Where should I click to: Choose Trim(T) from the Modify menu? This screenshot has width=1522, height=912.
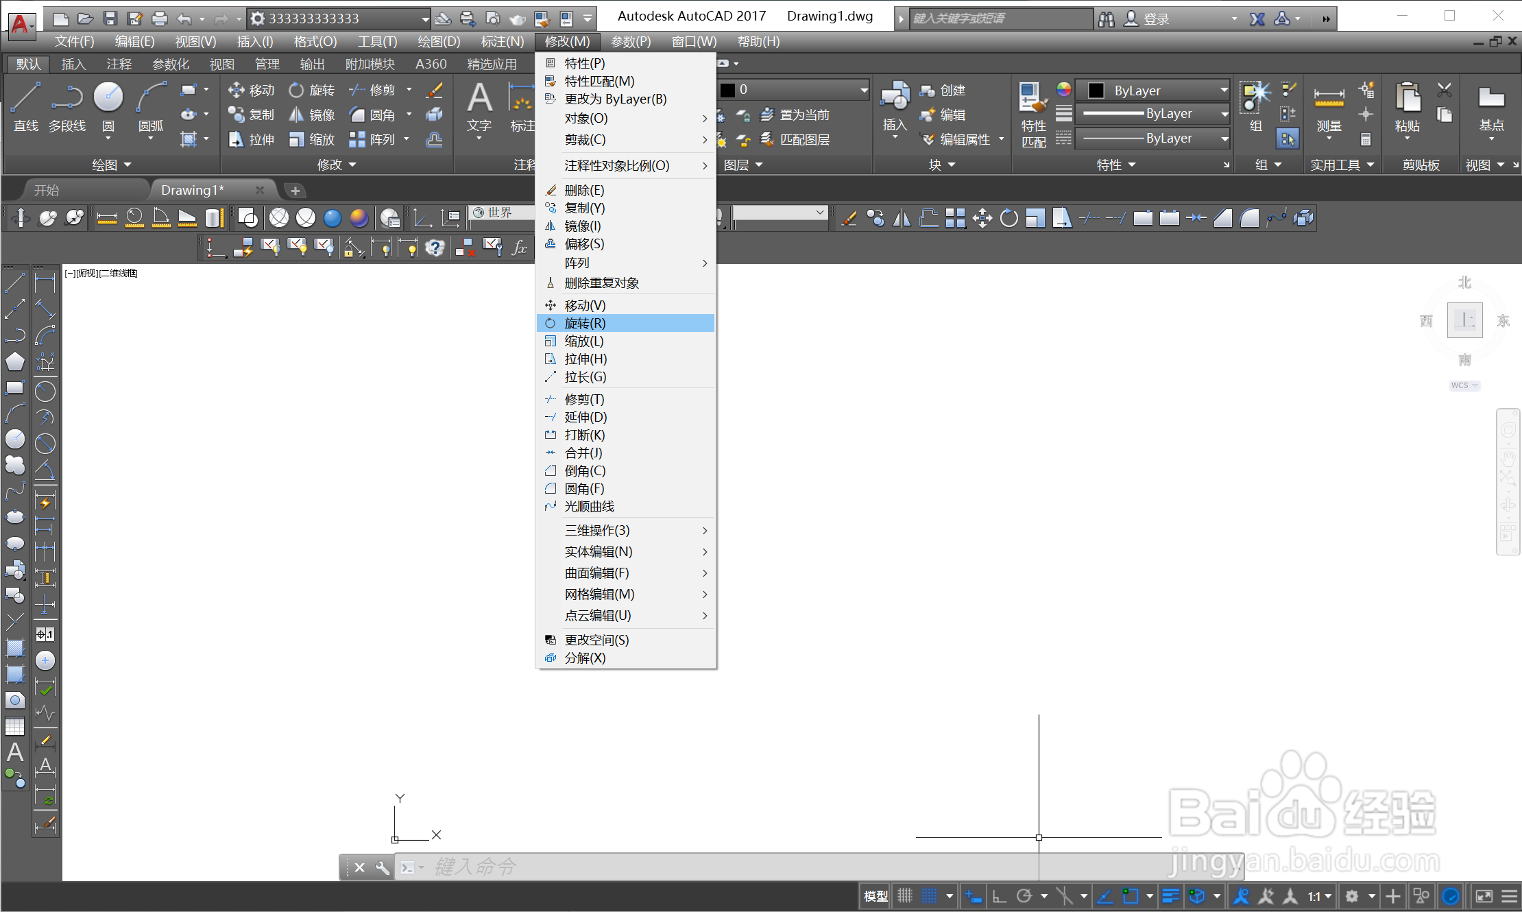click(626, 399)
